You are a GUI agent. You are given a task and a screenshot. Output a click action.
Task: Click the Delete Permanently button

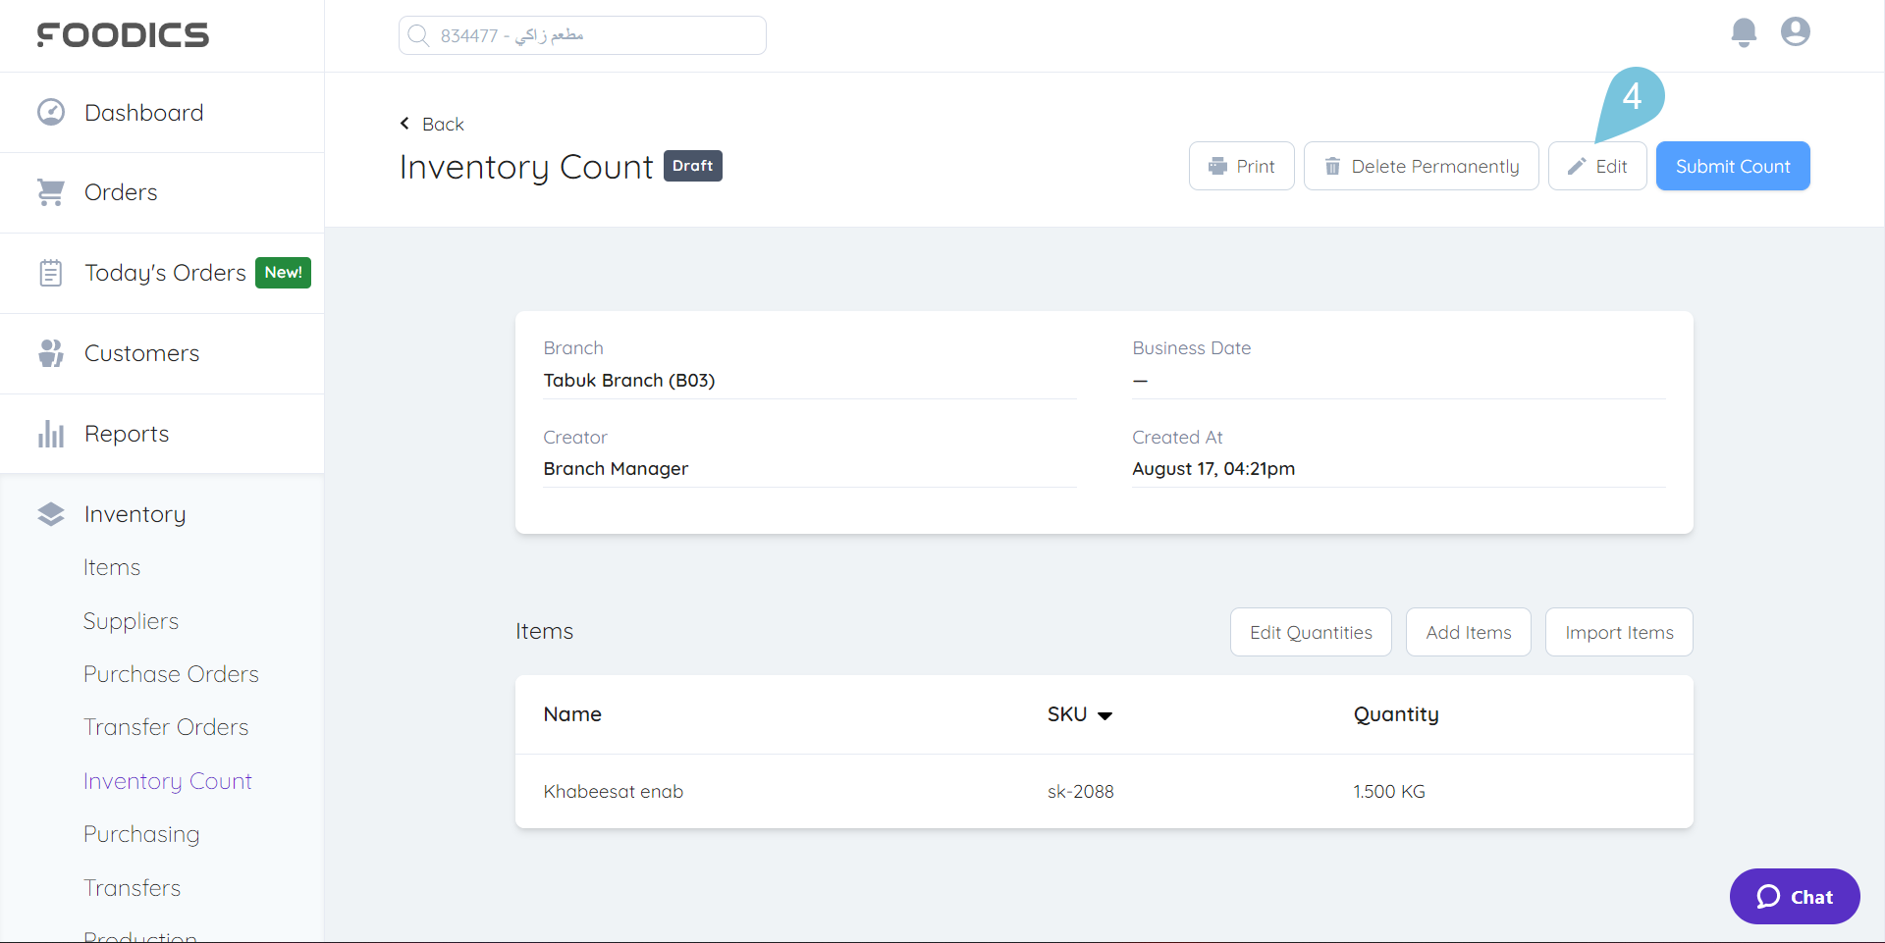coord(1421,167)
